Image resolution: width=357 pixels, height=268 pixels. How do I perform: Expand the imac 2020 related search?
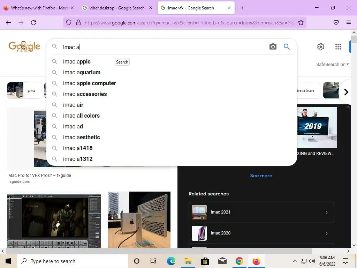tap(261, 233)
